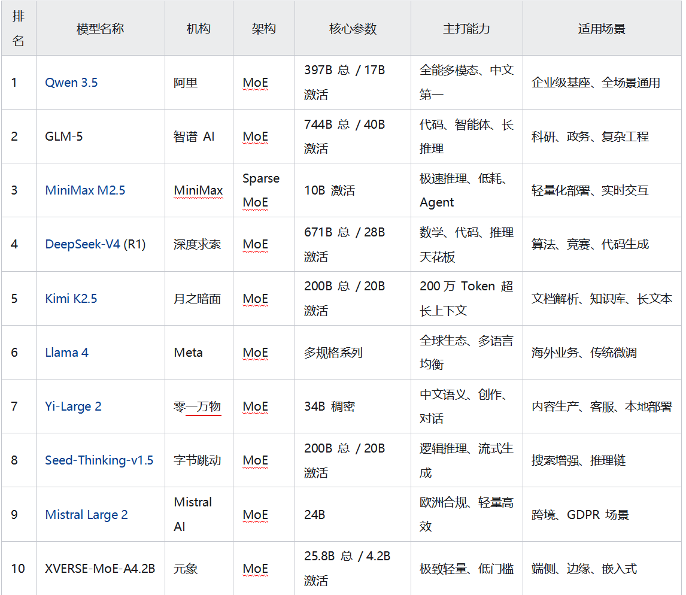Open the Mistral Large 2 link
Image resolution: width=686 pixels, height=595 pixels.
tap(86, 515)
